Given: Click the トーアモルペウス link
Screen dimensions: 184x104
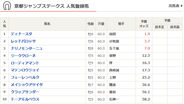Looking at the screenshot, I should tap(25, 99).
